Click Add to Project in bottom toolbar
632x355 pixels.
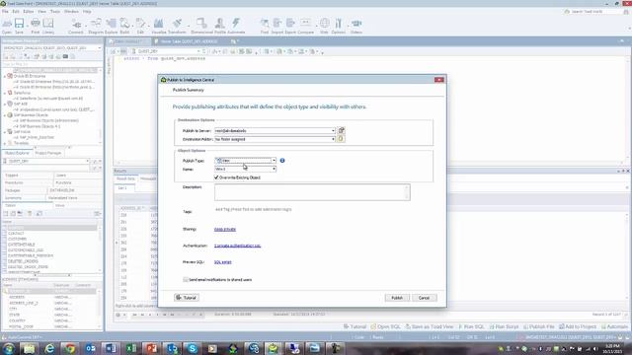[x=577, y=326]
